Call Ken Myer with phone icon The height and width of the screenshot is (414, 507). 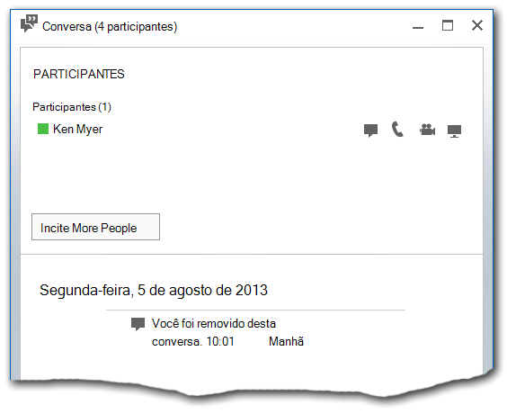pos(397,130)
